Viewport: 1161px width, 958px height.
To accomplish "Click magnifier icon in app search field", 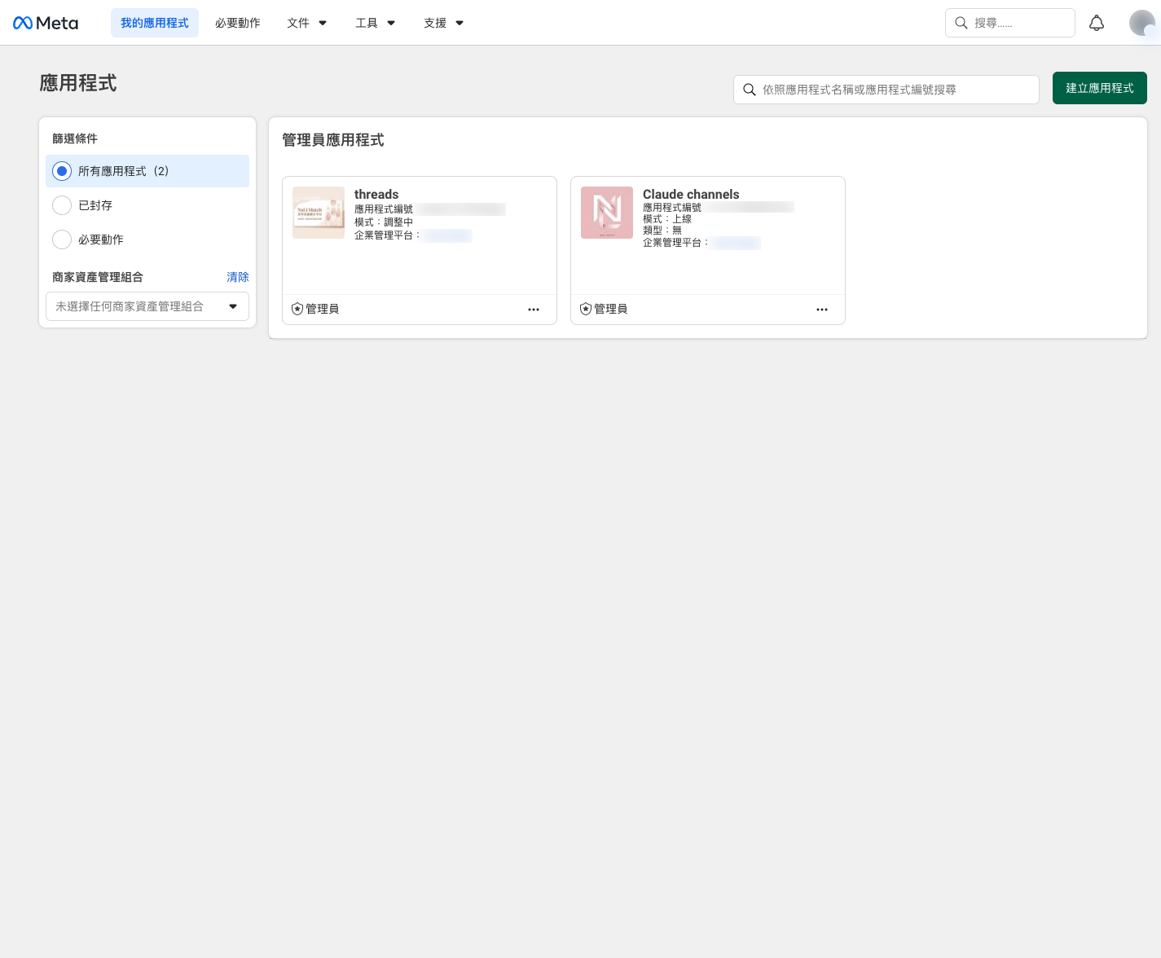I will click(750, 90).
